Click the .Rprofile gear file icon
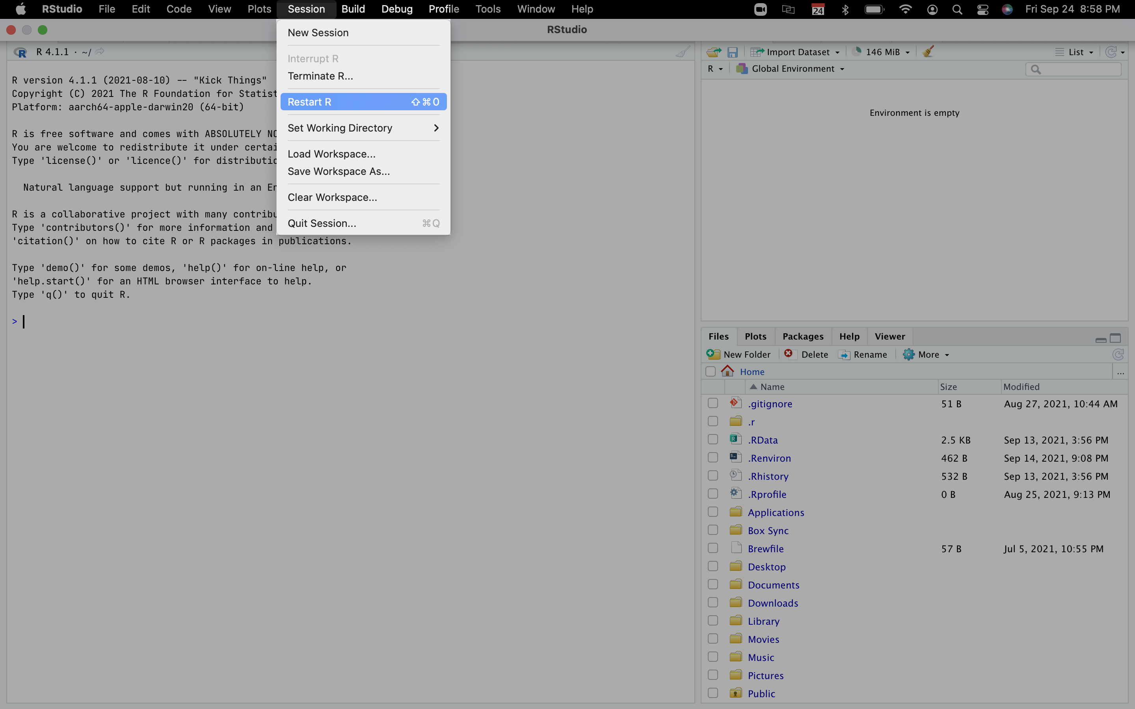This screenshot has height=709, width=1135. (735, 493)
